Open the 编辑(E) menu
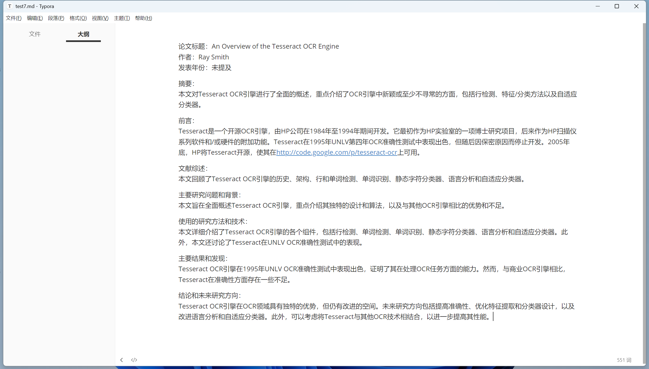Image resolution: width=649 pixels, height=369 pixels. [35, 18]
